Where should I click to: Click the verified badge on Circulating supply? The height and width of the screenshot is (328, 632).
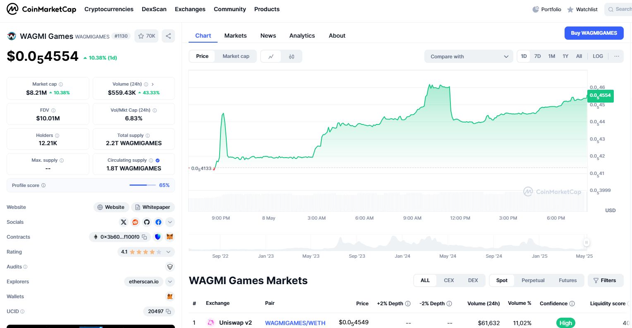pyautogui.click(x=158, y=160)
